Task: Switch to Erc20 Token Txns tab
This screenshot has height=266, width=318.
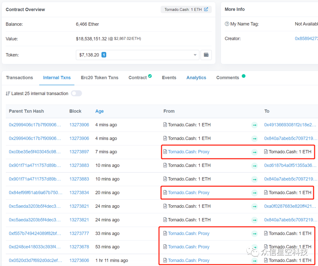Action: pyautogui.click(x=100, y=78)
